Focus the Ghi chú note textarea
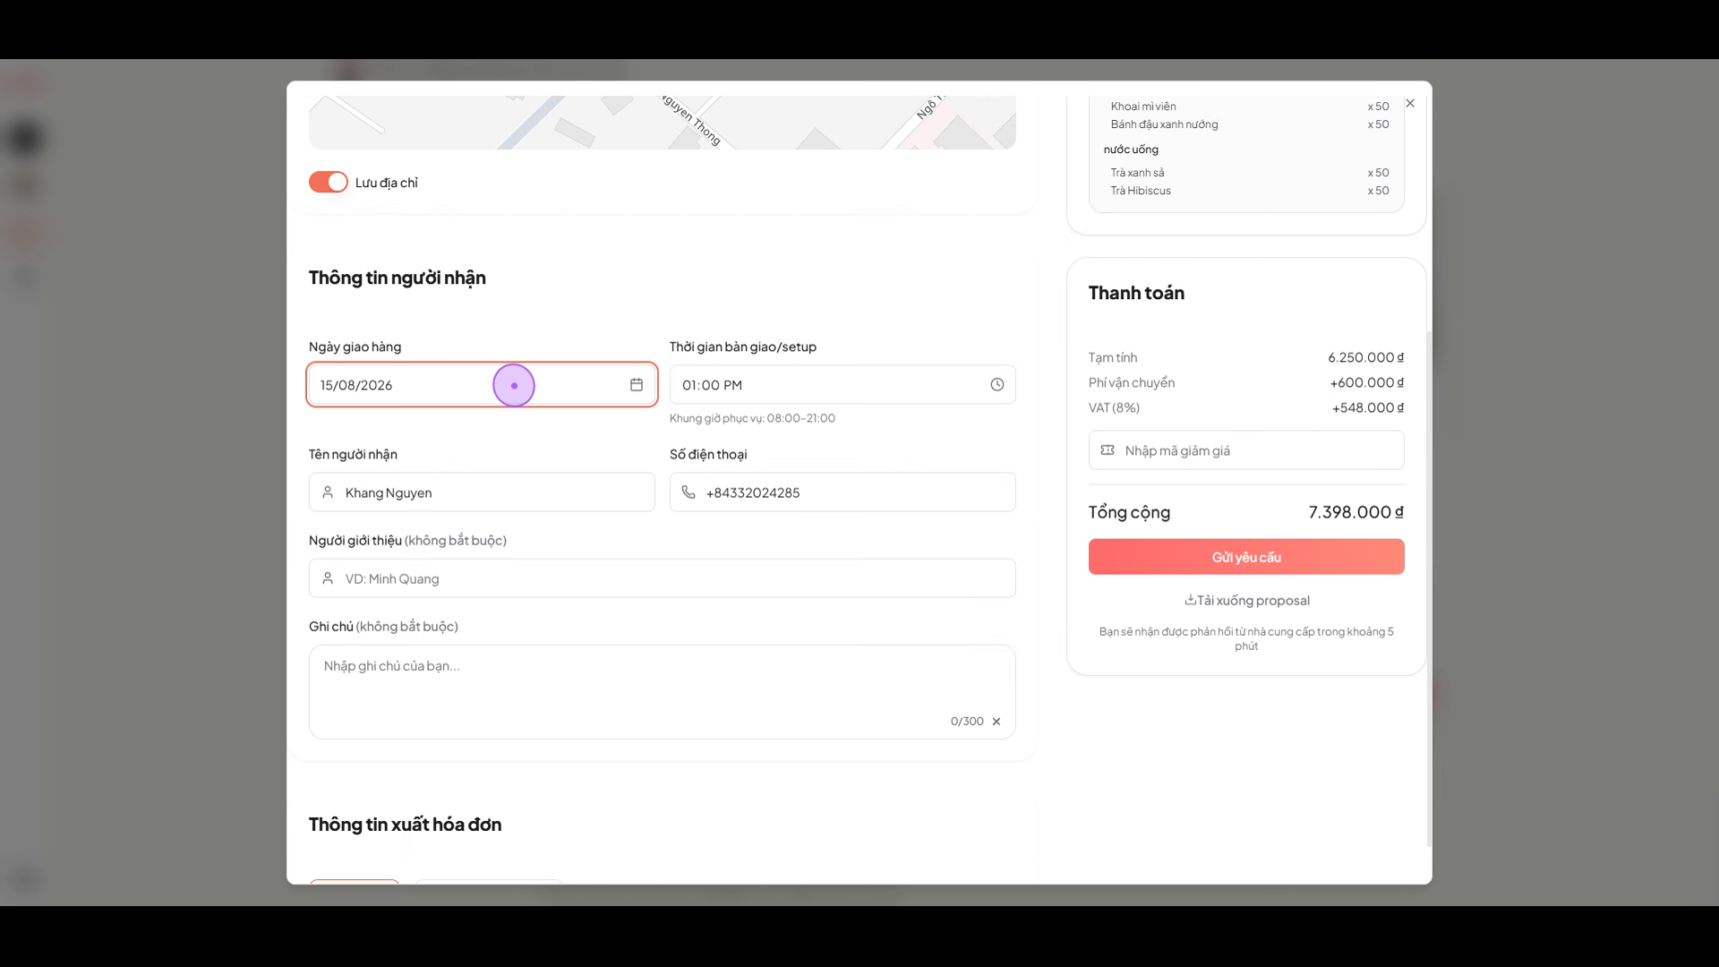Screen dimensions: 1719x967 pyautogui.click(x=663, y=692)
